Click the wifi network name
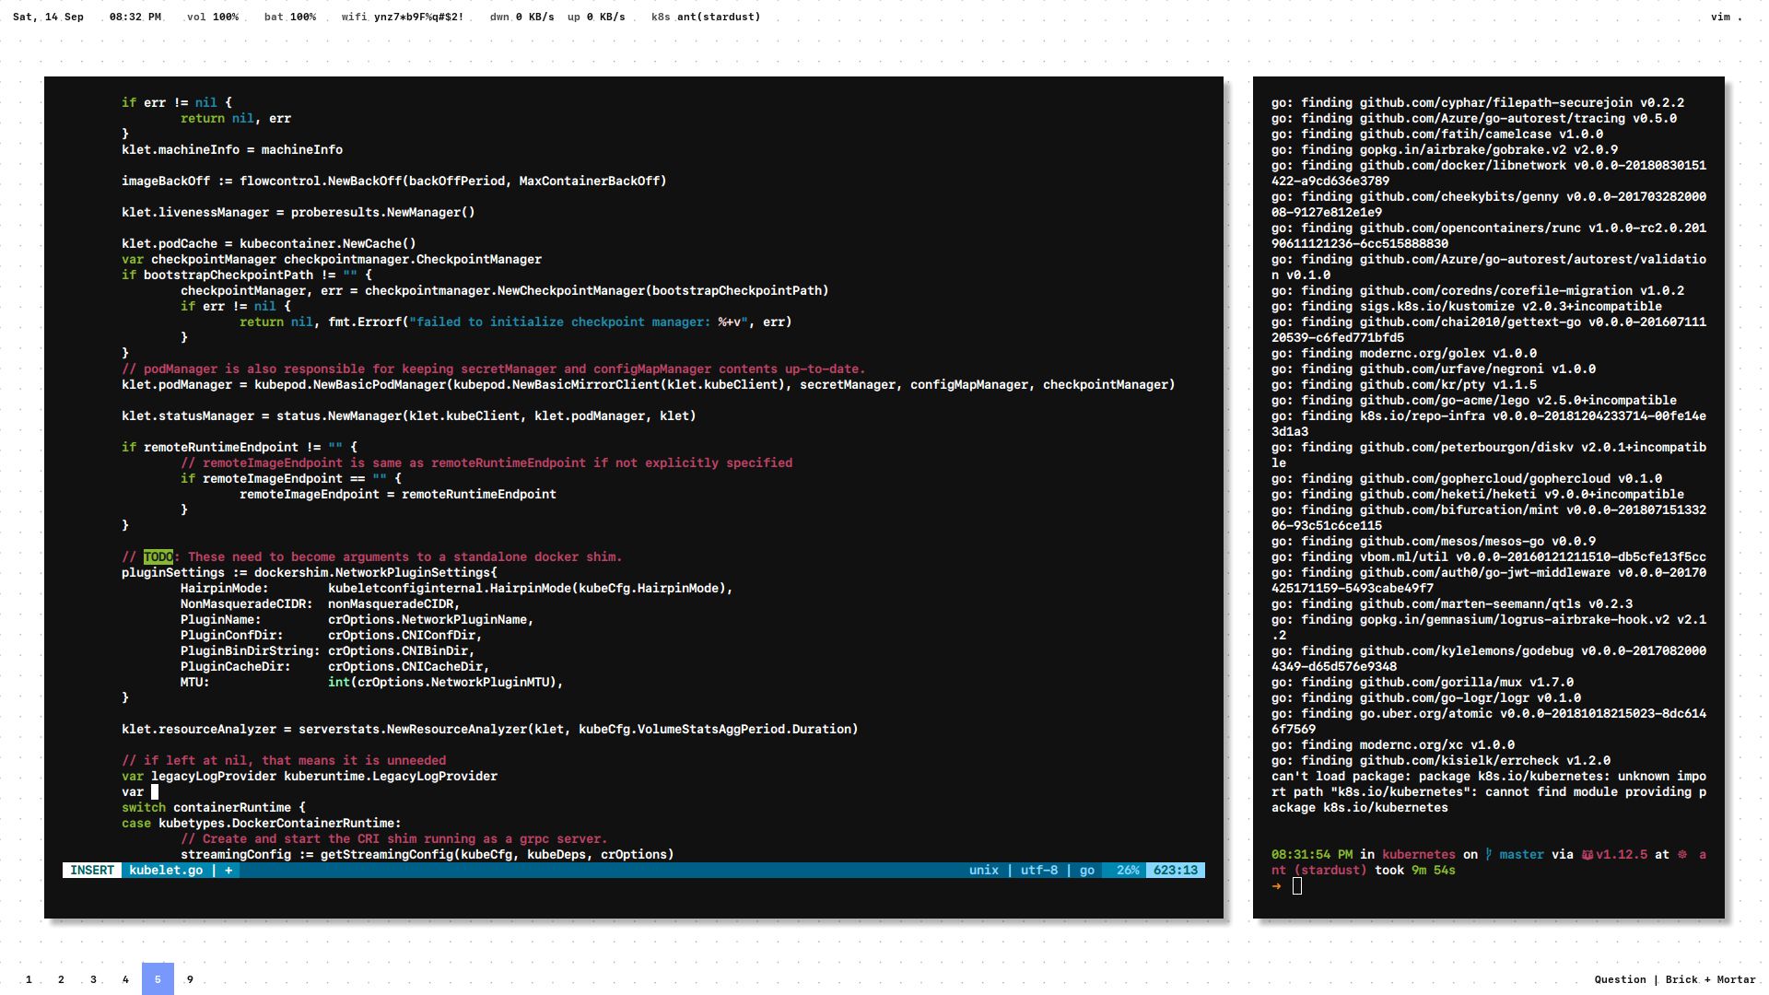 (x=418, y=17)
